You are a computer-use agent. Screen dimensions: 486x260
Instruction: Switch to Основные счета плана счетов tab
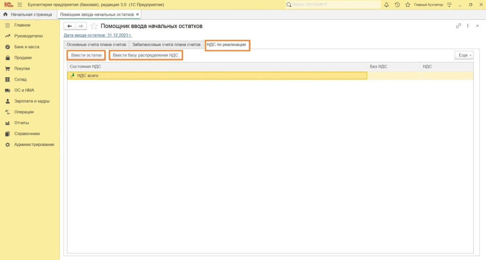pyautogui.click(x=96, y=45)
